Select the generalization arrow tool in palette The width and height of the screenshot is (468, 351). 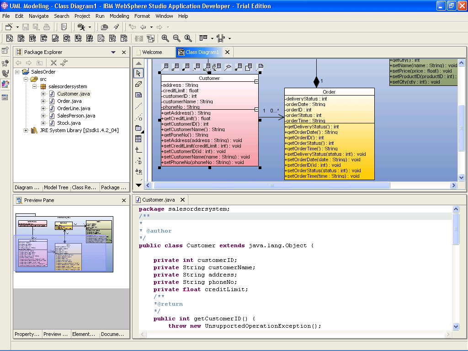(x=138, y=150)
